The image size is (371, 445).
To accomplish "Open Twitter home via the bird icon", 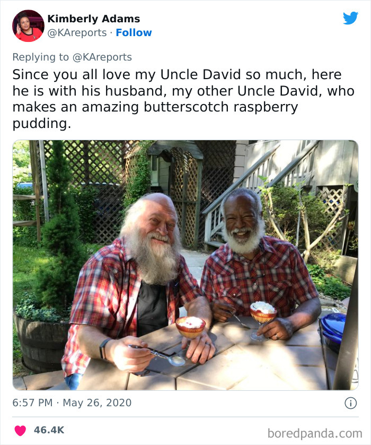I will 351,18.
